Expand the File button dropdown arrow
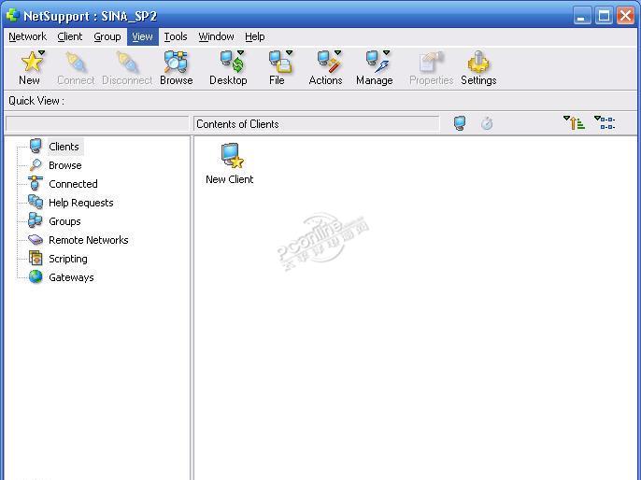Viewport: 641px width, 480px height. (289, 52)
